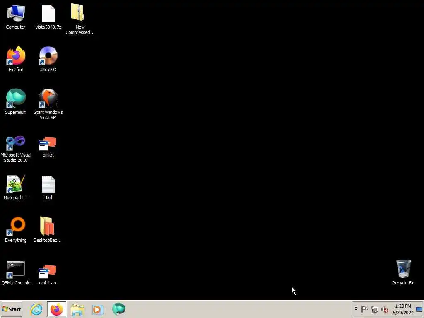The height and width of the screenshot is (318, 424).
Task: Open Supermium from the taskbar
Action: tap(118, 309)
